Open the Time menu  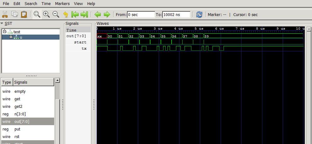pos(46,3)
